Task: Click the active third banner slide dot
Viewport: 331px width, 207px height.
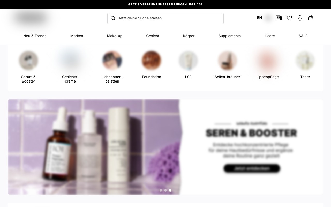Action: 170,190
